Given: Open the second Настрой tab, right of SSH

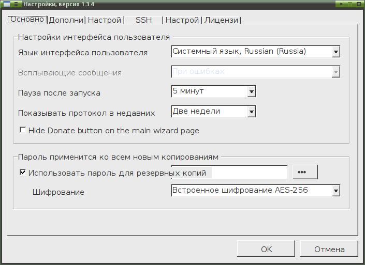Looking at the screenshot, I should point(182,20).
